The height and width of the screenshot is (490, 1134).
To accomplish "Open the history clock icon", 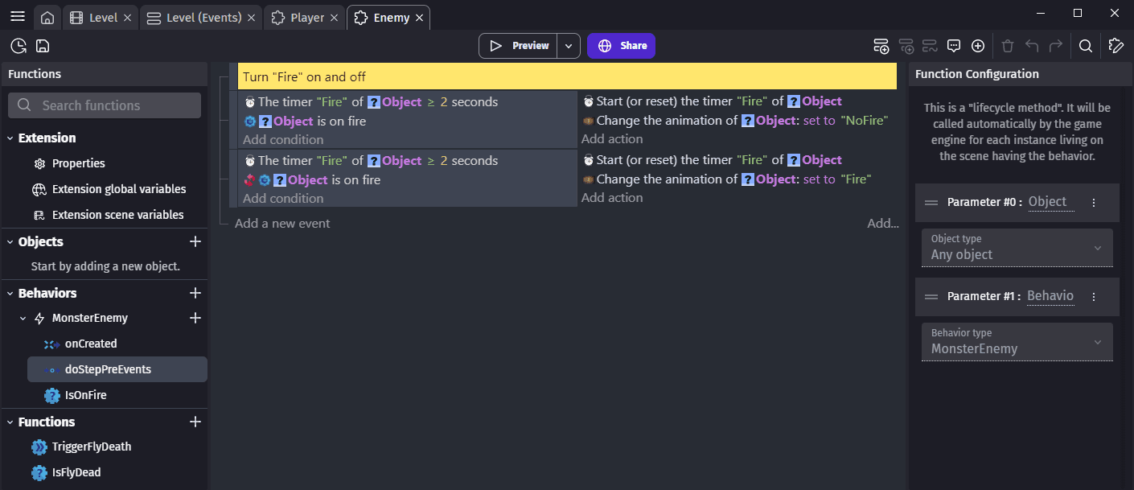I will 18,46.
